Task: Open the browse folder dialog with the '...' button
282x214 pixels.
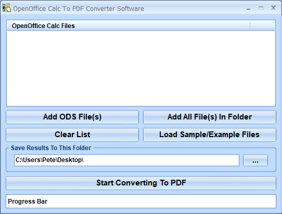Action: point(255,160)
